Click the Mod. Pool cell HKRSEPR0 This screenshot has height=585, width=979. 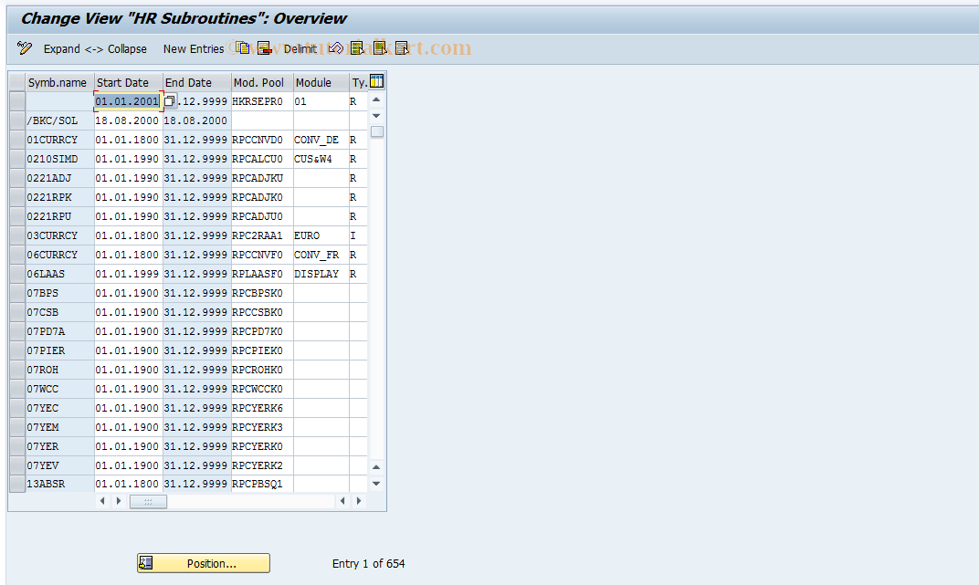coord(262,101)
